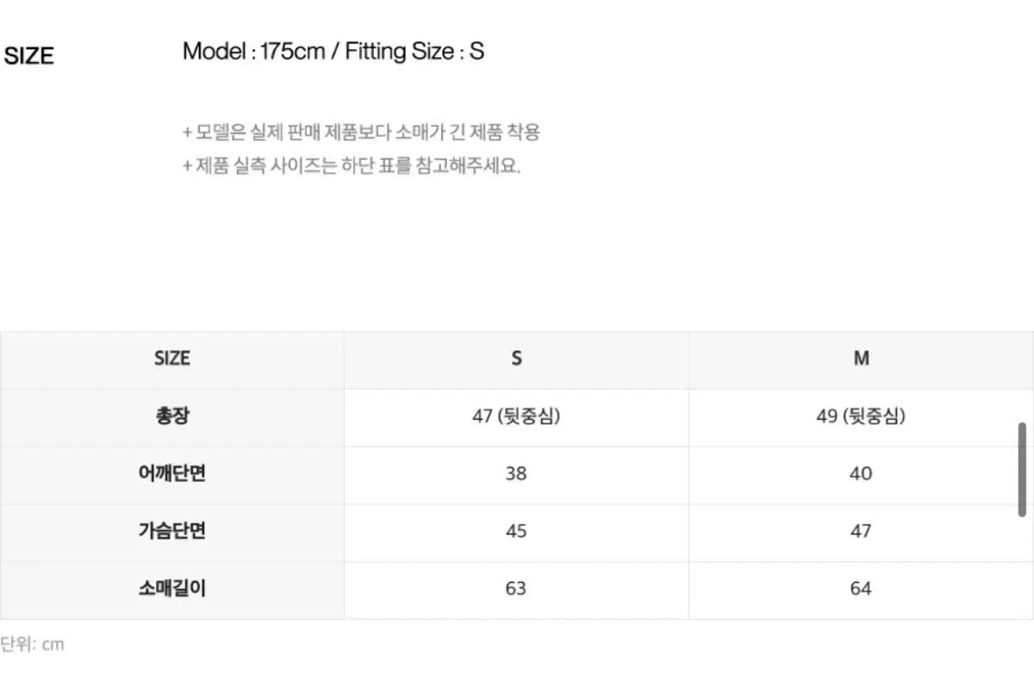Click the 총장 row label

click(x=172, y=416)
